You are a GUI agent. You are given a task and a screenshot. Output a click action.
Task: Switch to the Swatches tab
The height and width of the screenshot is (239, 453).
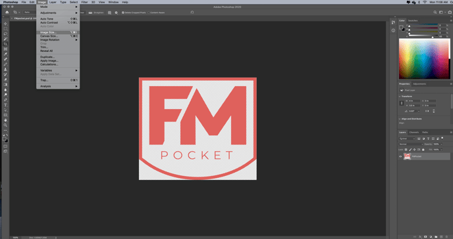click(x=413, y=20)
